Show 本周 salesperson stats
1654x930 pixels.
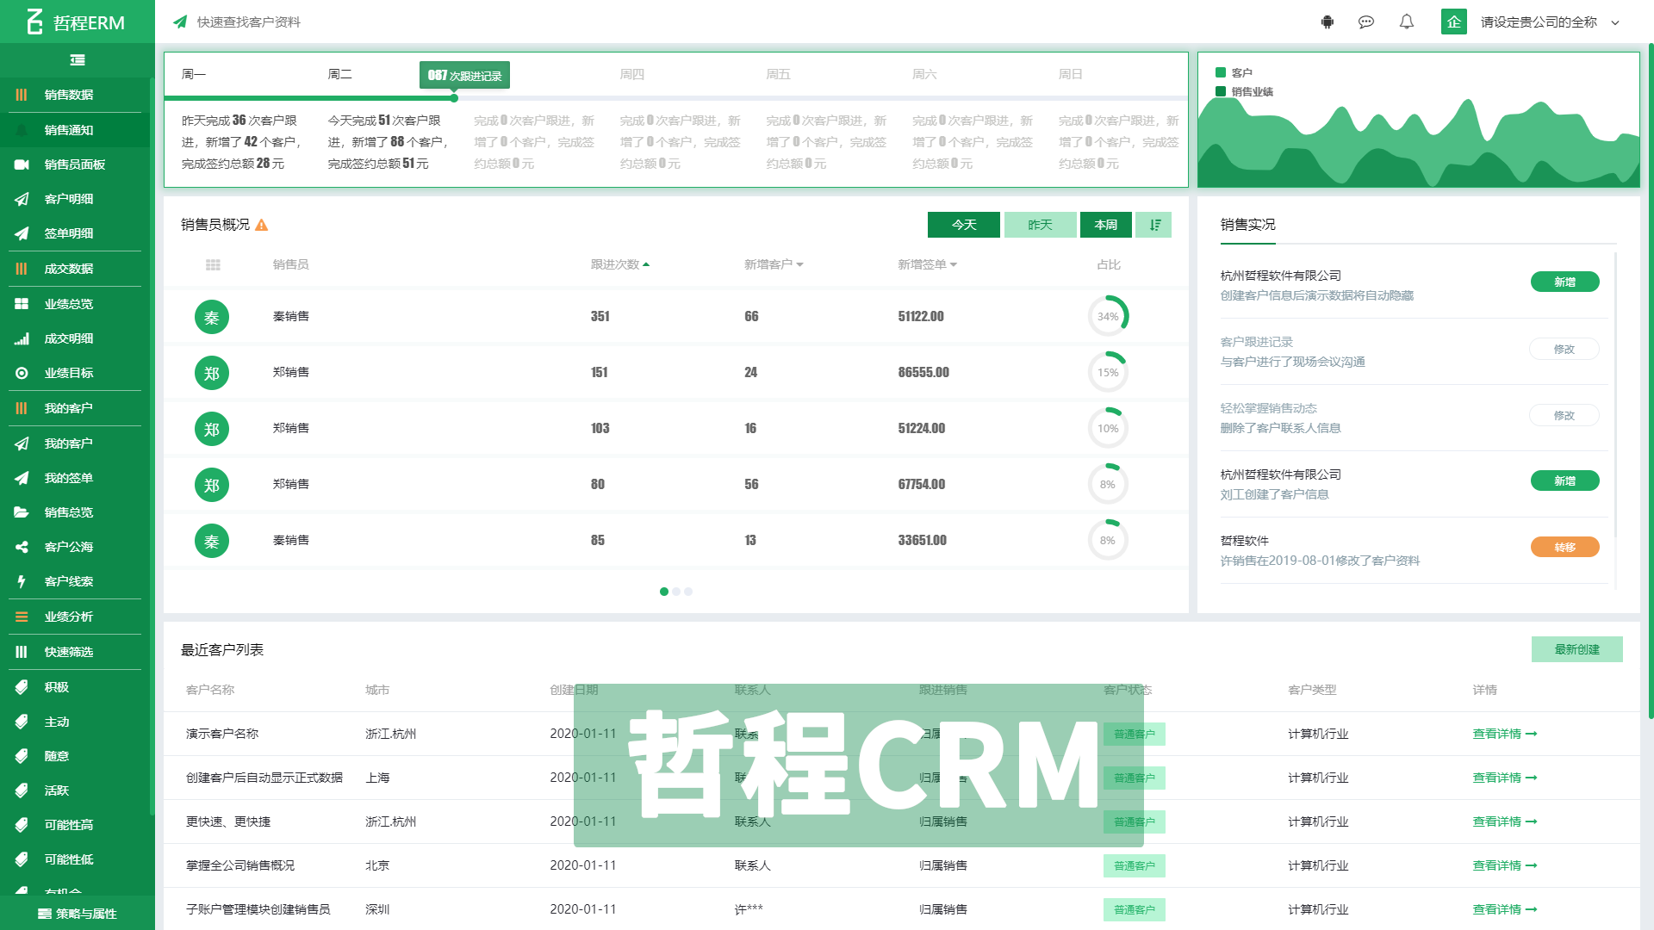point(1106,225)
